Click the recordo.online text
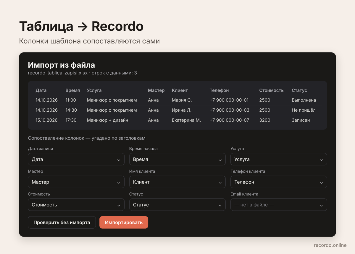This screenshot has width=355, height=254. [330, 245]
